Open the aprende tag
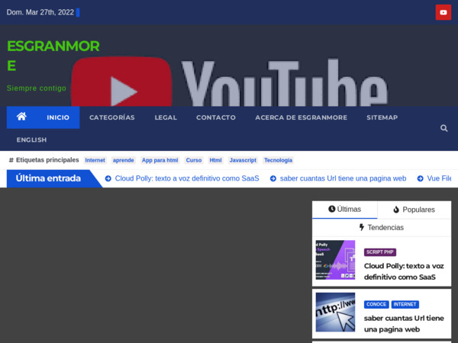 123,160
